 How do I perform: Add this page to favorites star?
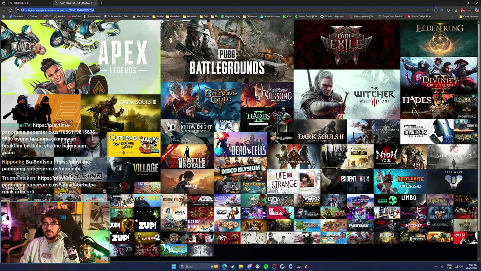pyautogui.click(x=434, y=10)
